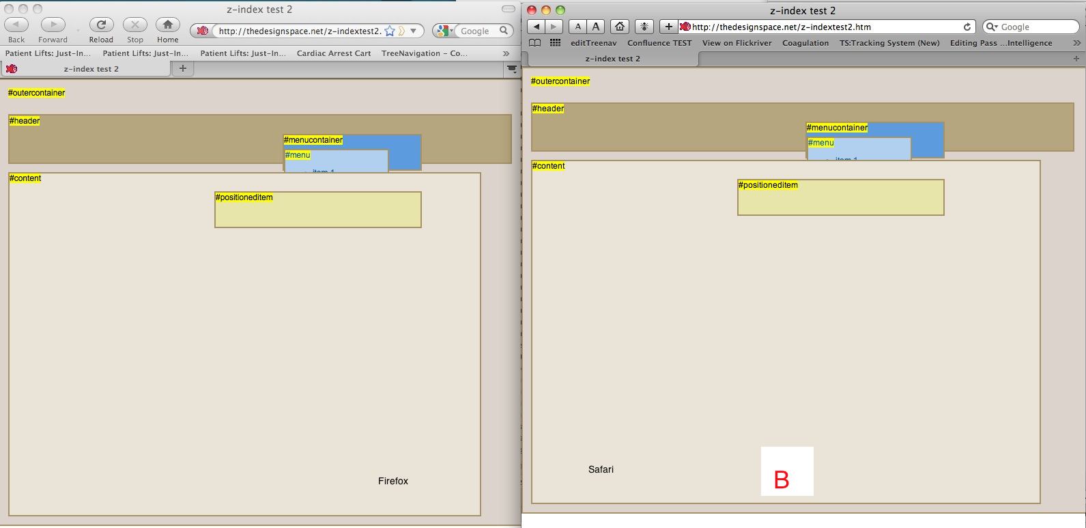This screenshot has width=1086, height=528.
Task: Click Safari's larger text size button
Action: coord(596,27)
